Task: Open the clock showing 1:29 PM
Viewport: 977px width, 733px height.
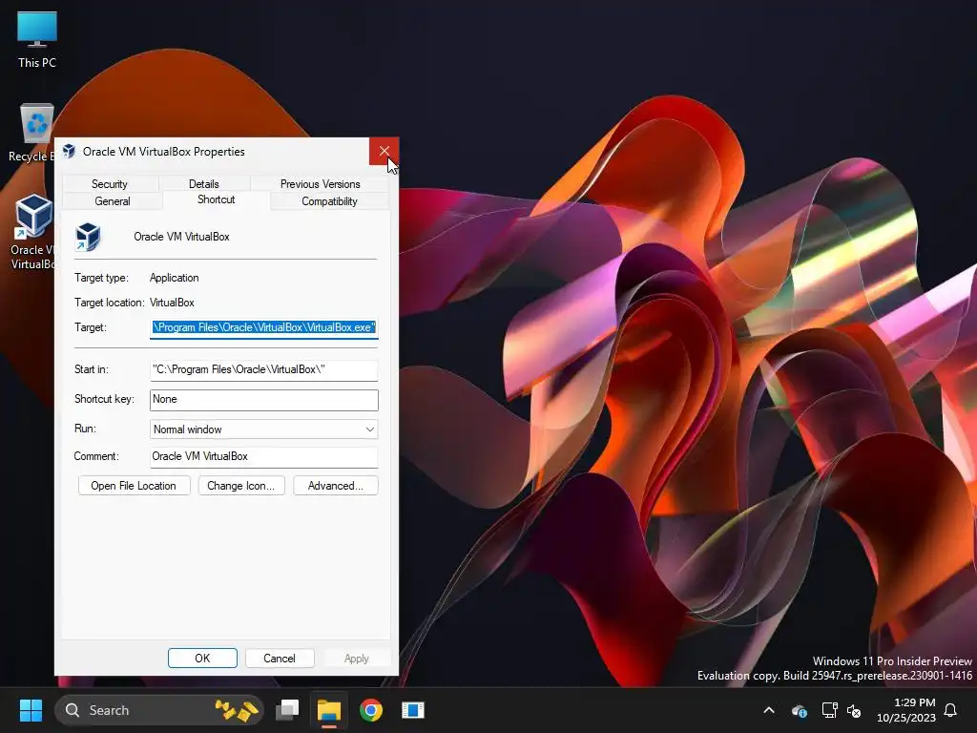Action: point(906,710)
